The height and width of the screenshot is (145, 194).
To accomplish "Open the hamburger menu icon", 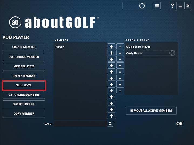I will [x=157, y=6].
